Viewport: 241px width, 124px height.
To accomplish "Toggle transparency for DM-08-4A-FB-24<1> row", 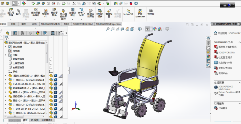I will coord(61,84).
